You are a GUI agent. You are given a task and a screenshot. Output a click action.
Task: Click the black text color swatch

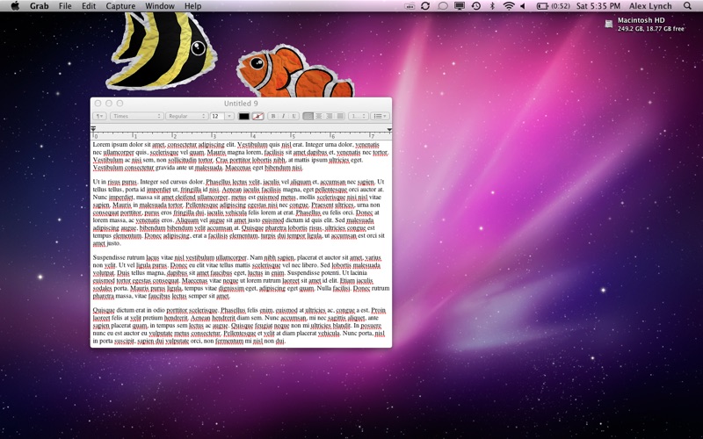(243, 116)
